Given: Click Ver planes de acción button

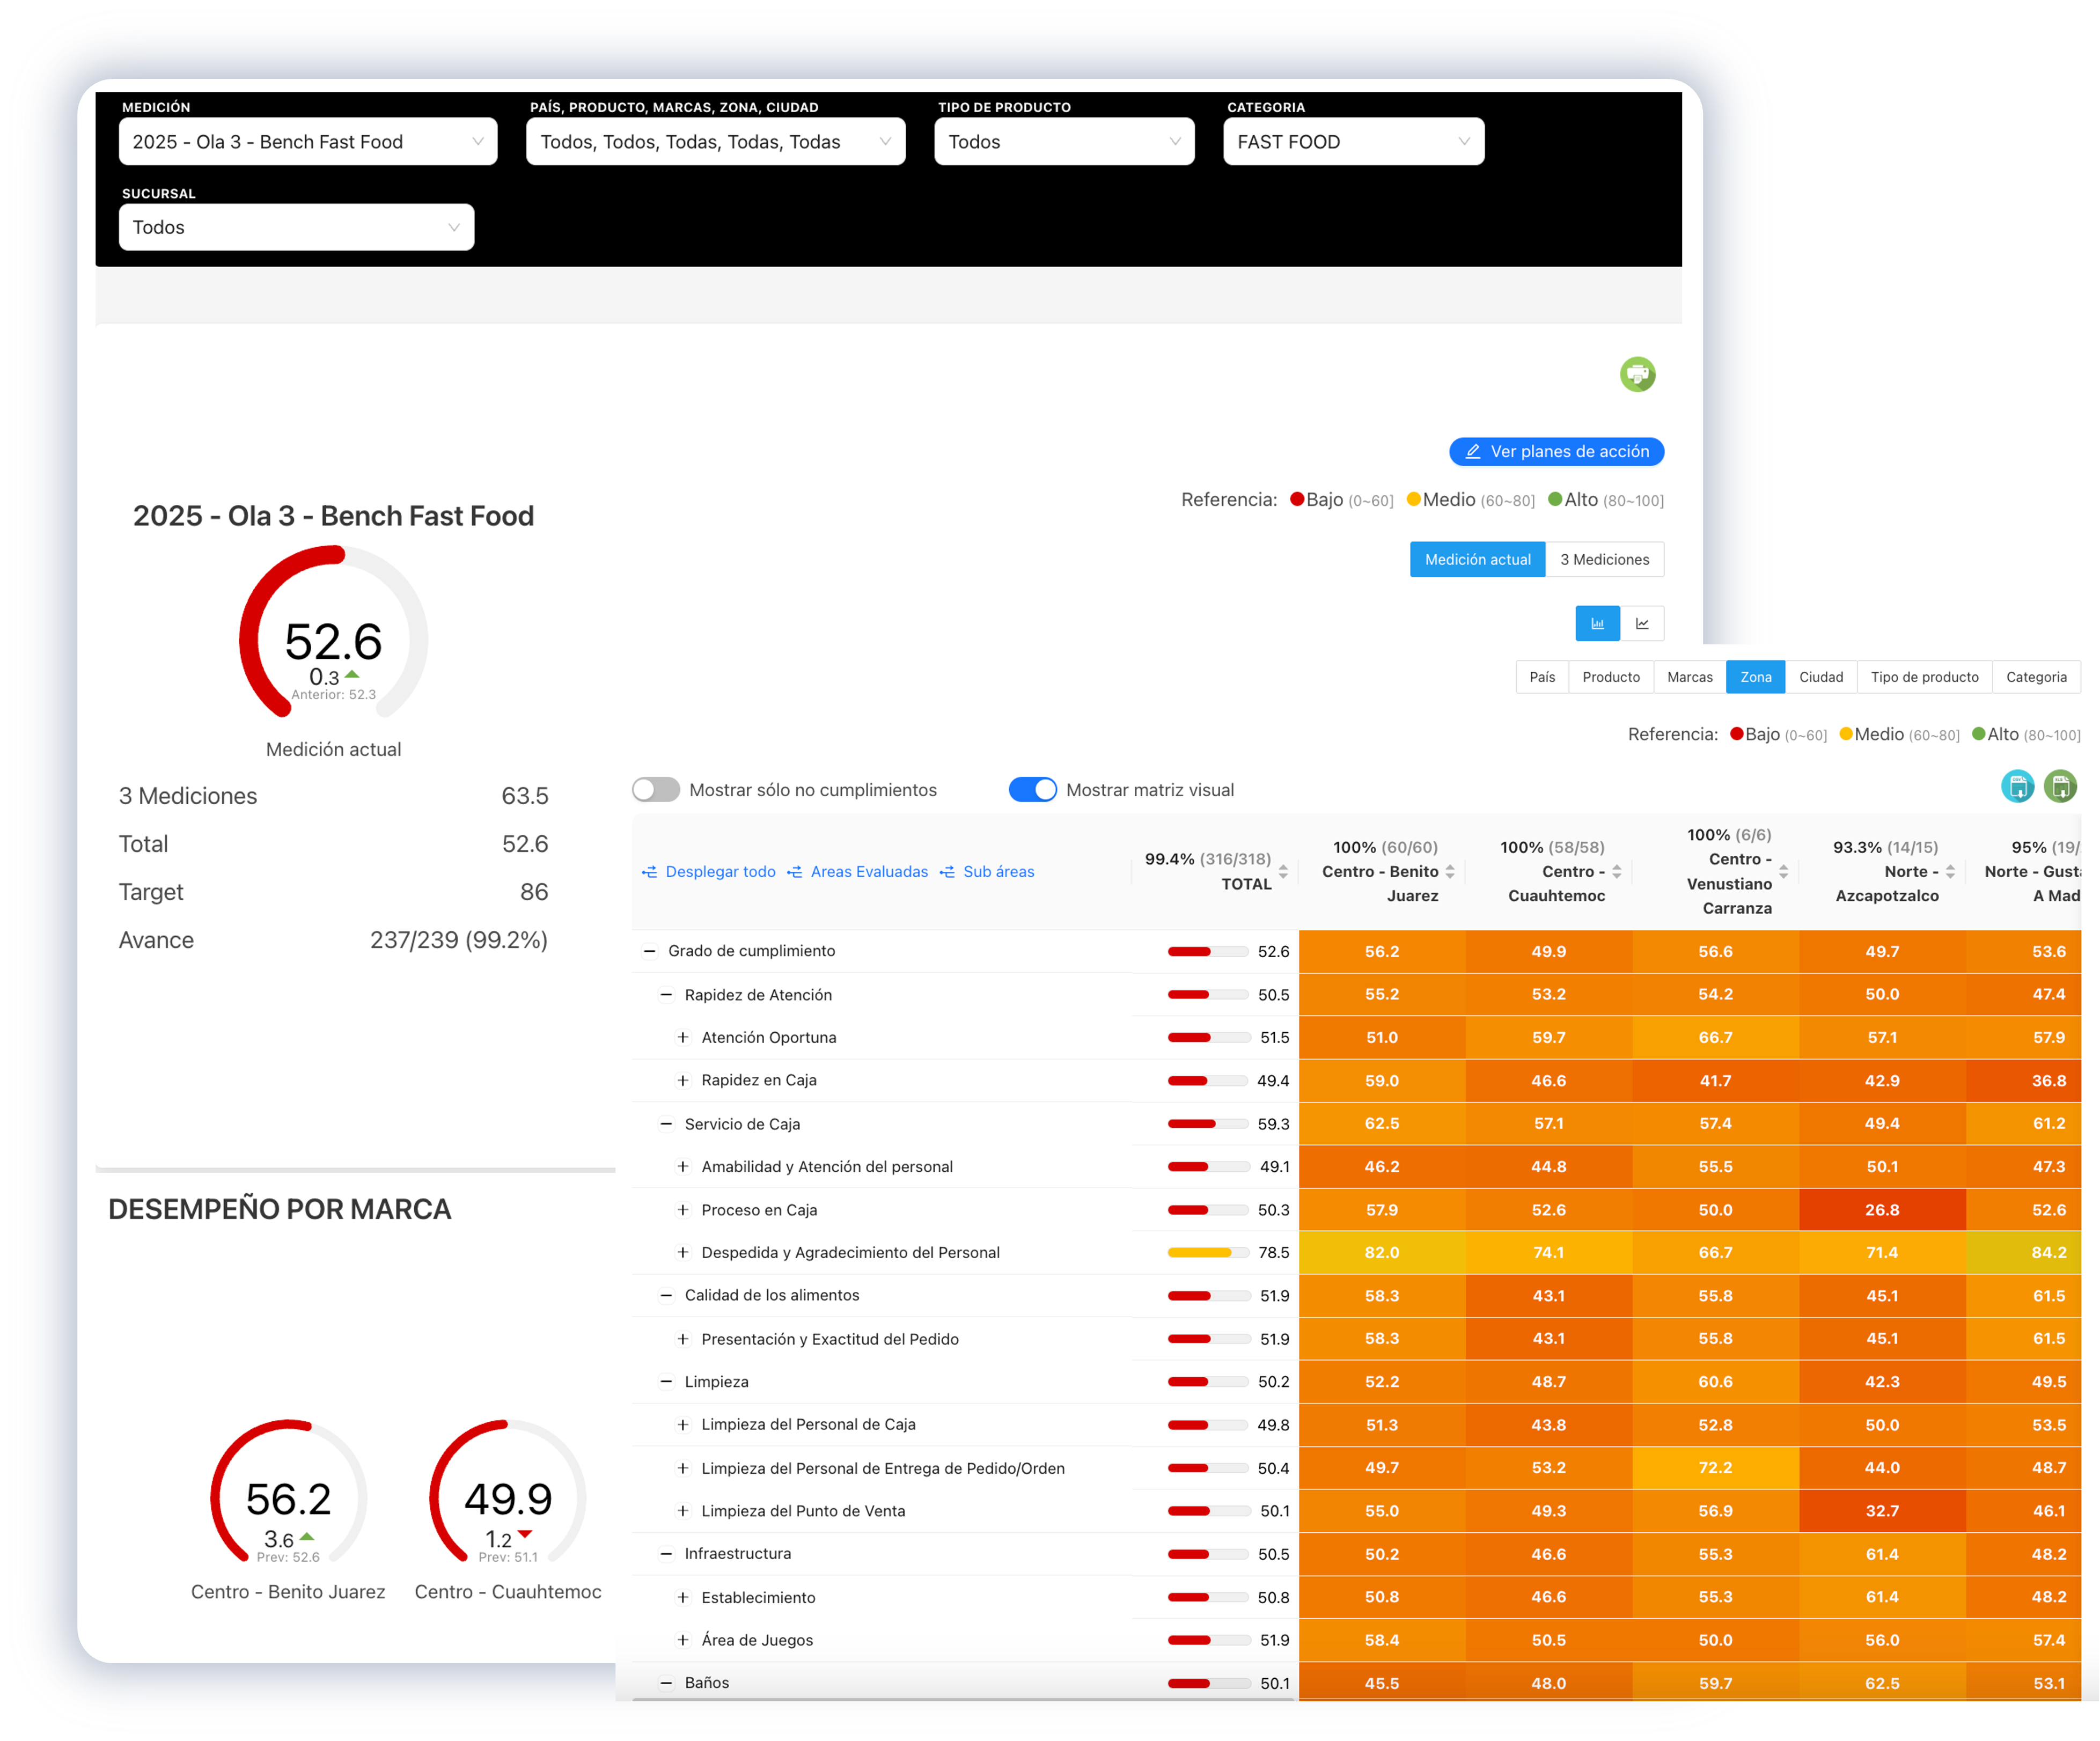Looking at the screenshot, I should (x=1556, y=452).
